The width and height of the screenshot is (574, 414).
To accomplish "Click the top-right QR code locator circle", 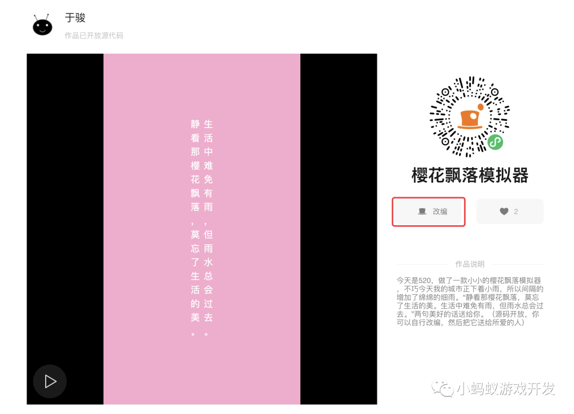I will (495, 92).
